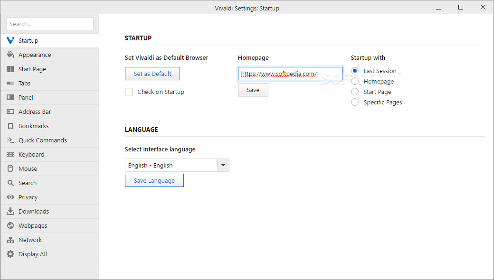494x280 pixels.
Task: Click the Homepage URL input field
Action: [290, 74]
